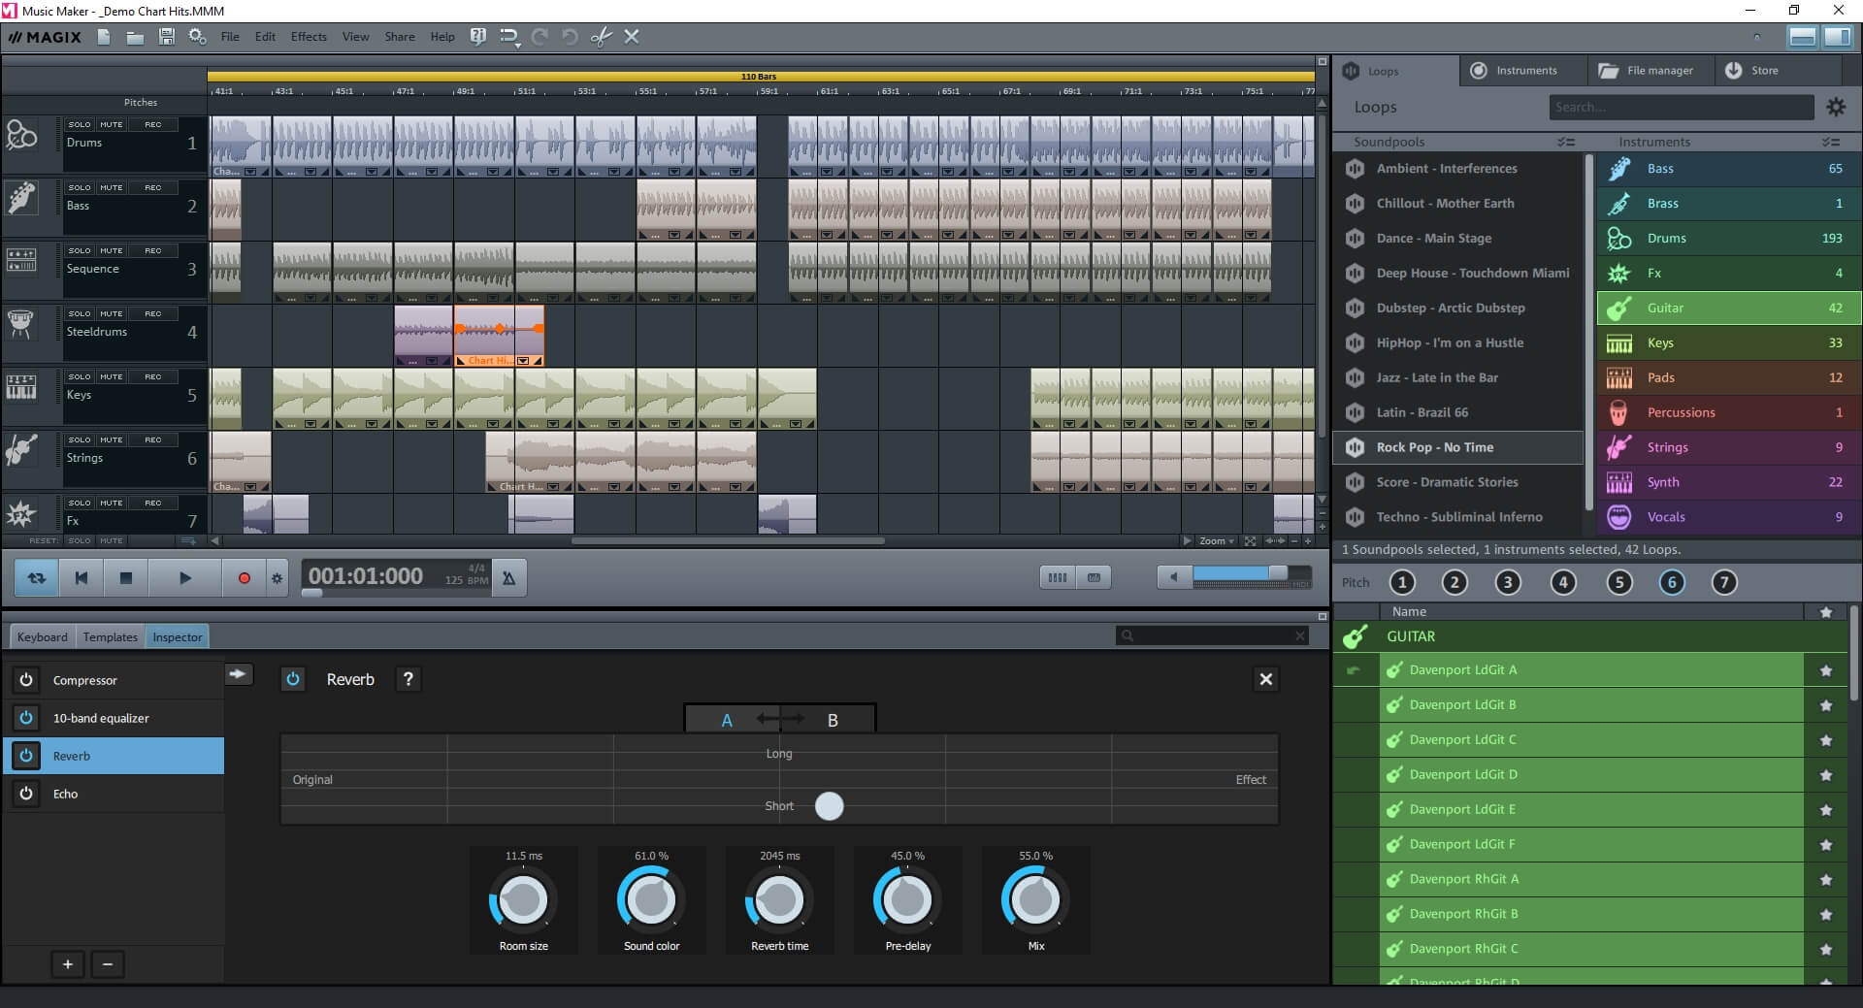Screen dimensions: 1863x1008
Task: Expand the Soundpools list options
Action: coord(1566,143)
